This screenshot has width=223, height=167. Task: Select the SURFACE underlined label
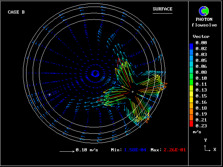162,9
